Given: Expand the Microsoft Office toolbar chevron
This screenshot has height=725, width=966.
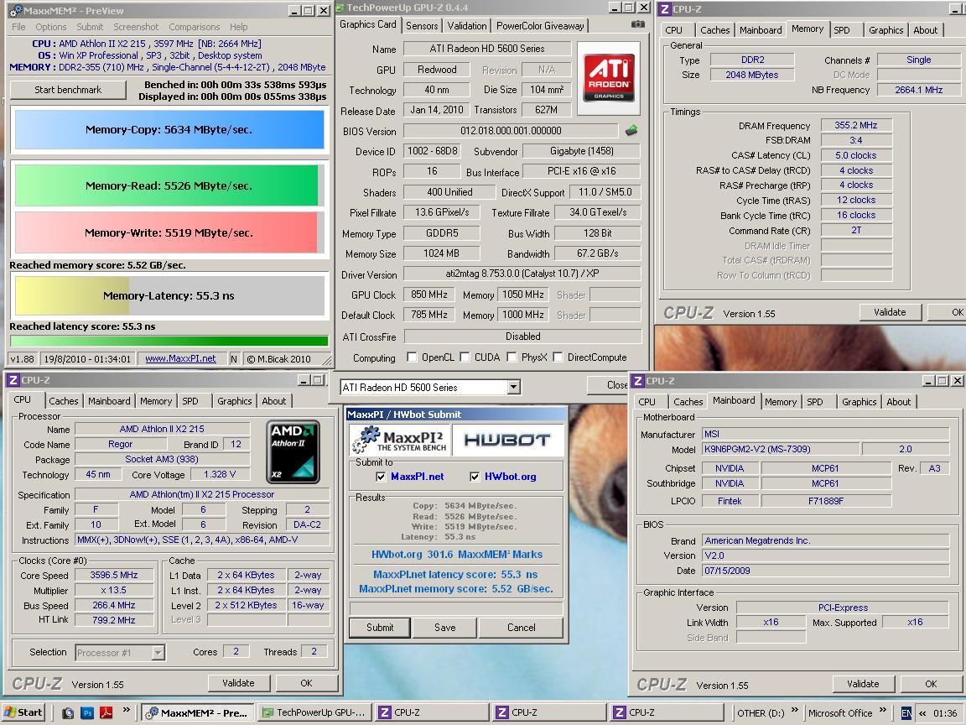Looking at the screenshot, I should [x=883, y=710].
